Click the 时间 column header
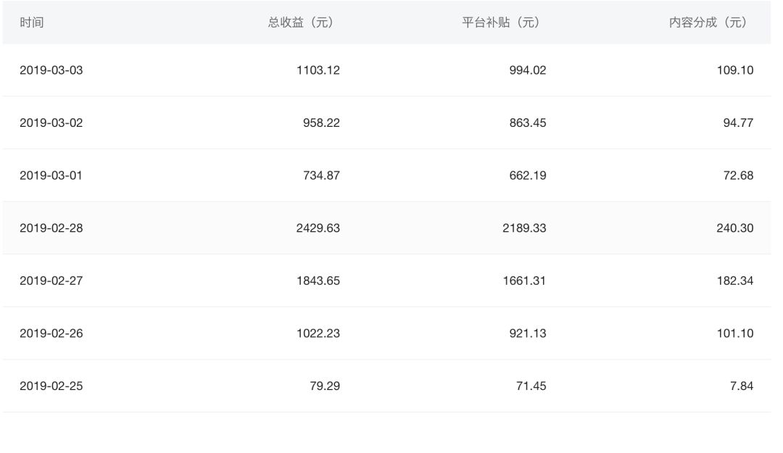The width and height of the screenshot is (783, 453). point(31,22)
